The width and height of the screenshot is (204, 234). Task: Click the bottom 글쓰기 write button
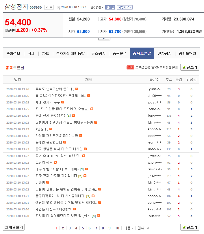point(190,227)
